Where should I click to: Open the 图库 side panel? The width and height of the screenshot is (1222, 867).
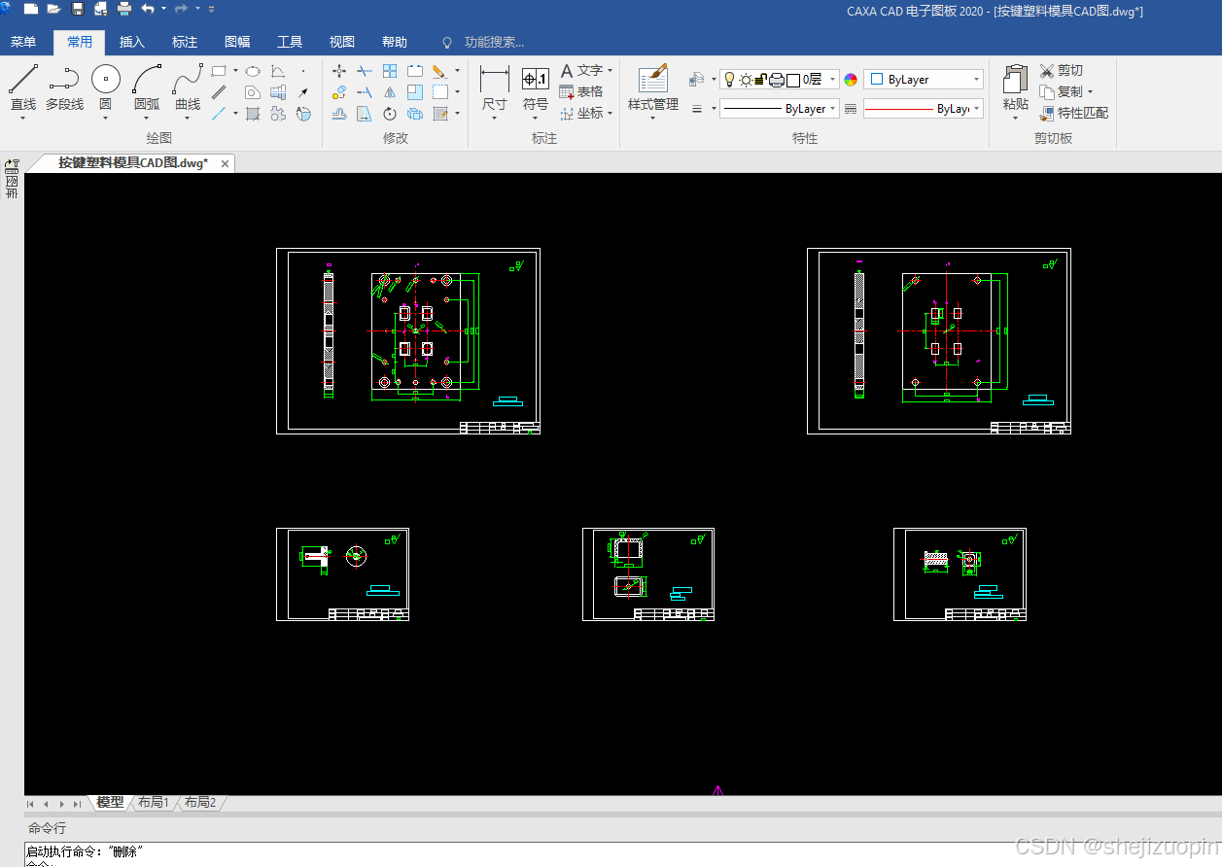tap(12, 180)
